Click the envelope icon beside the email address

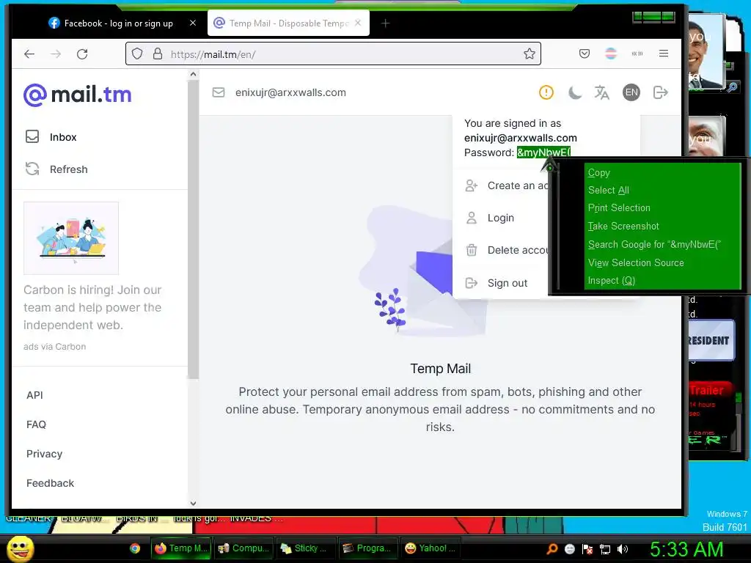(x=219, y=92)
